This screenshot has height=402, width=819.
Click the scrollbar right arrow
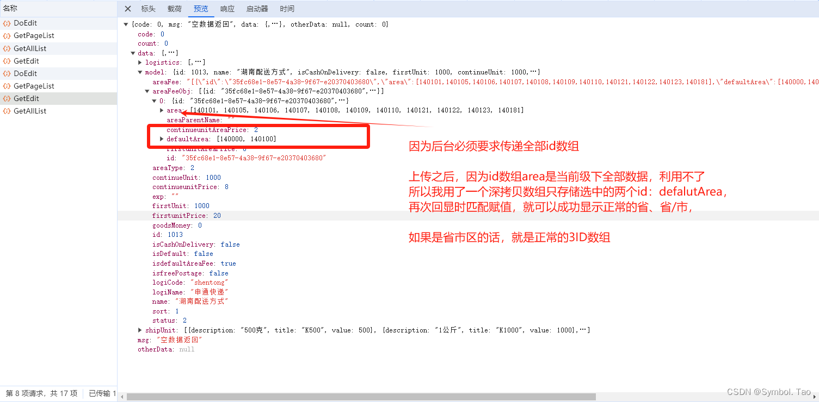click(x=815, y=397)
